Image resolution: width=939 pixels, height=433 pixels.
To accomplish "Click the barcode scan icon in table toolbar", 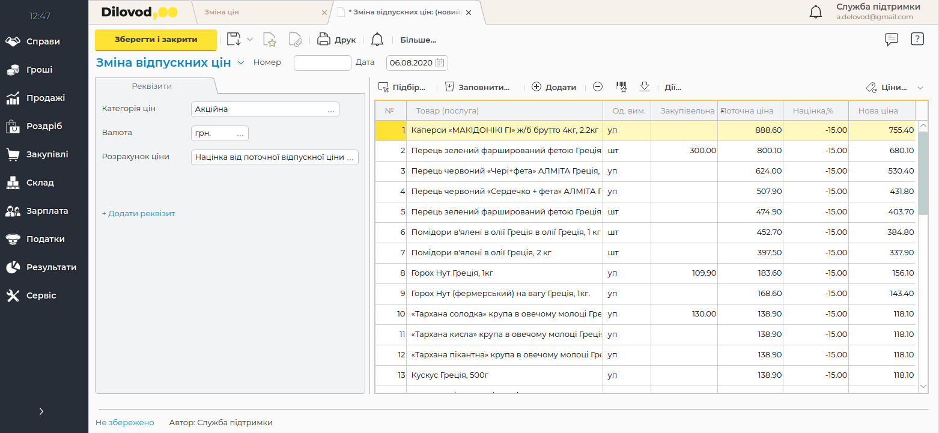I will (x=621, y=87).
